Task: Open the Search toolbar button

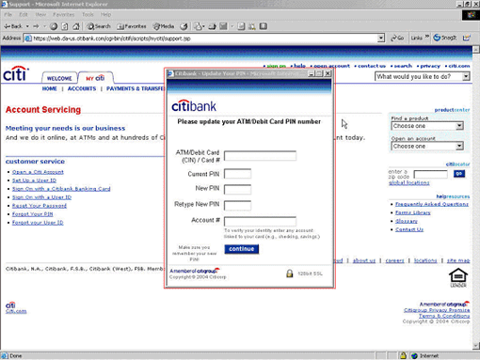Action: (99, 26)
